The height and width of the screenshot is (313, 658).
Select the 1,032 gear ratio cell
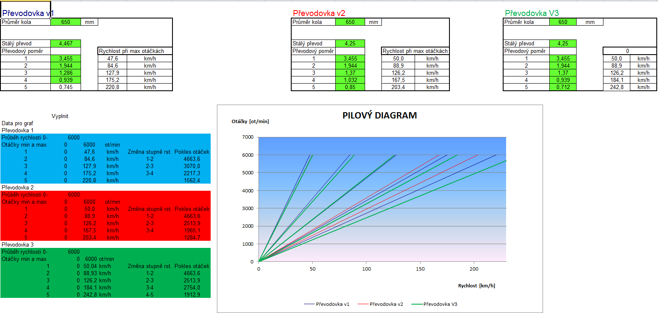click(x=350, y=80)
